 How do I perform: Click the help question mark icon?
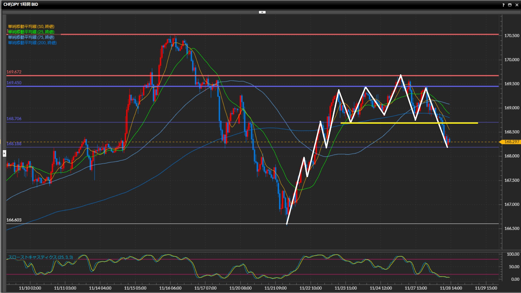click(503, 5)
